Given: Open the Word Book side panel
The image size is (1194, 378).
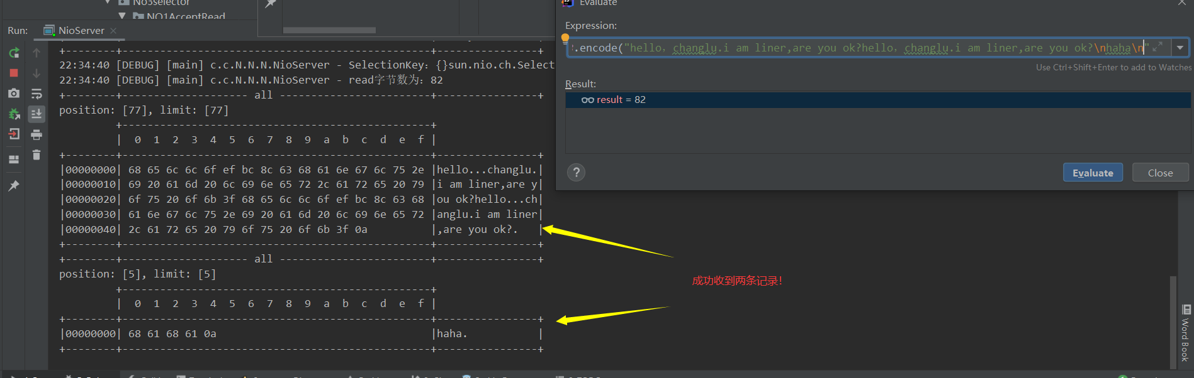Looking at the screenshot, I should (x=1186, y=333).
